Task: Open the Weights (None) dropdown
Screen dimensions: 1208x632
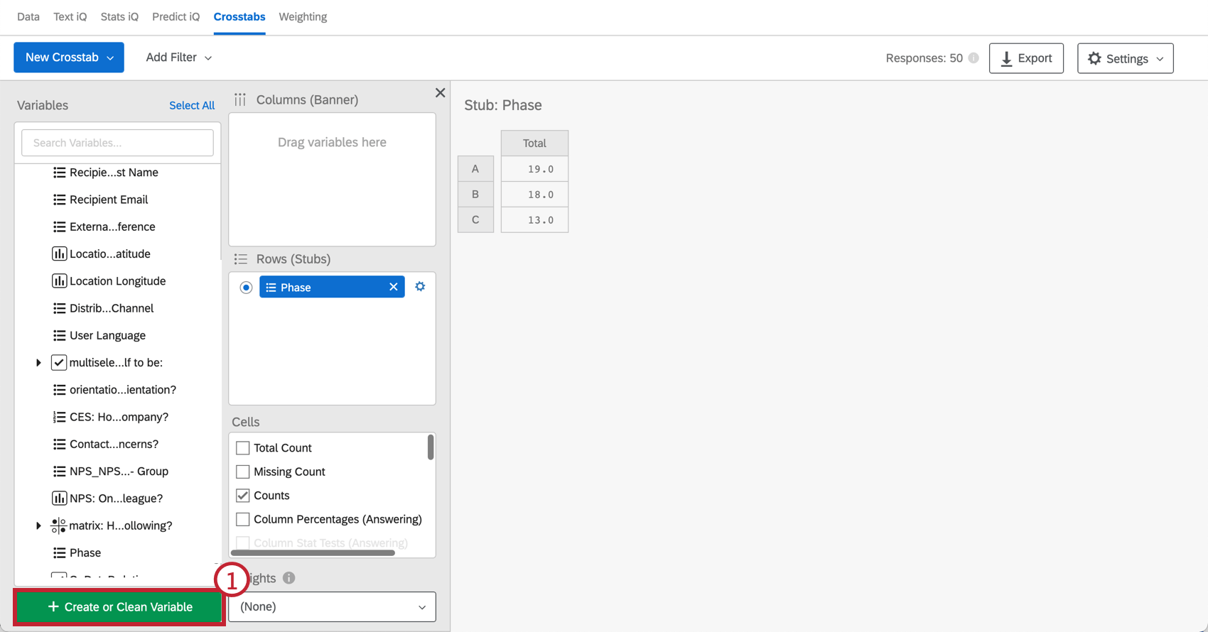Action: pos(332,607)
